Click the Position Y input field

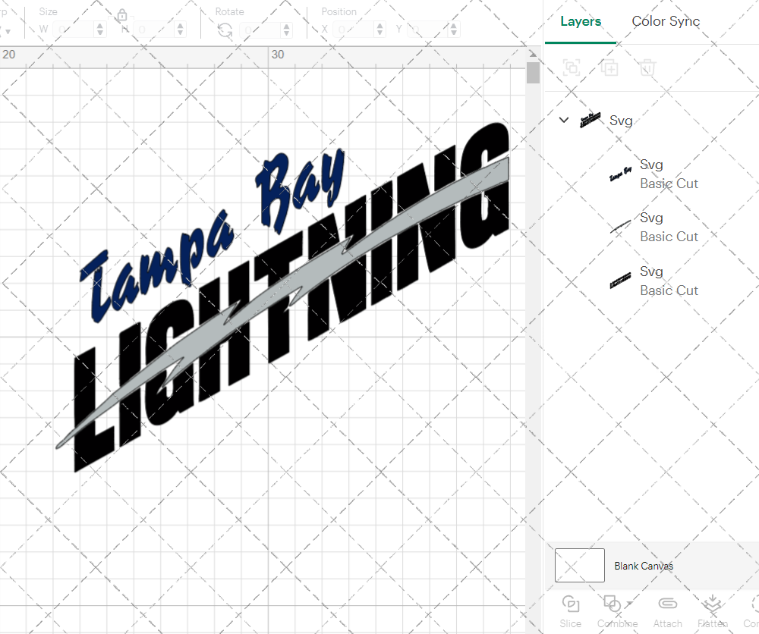pos(428,30)
